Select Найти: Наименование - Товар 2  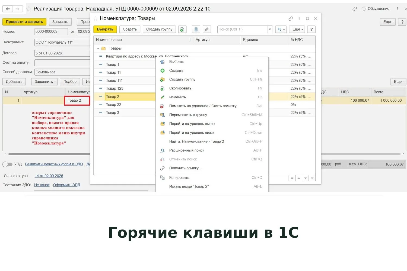click(x=212, y=141)
